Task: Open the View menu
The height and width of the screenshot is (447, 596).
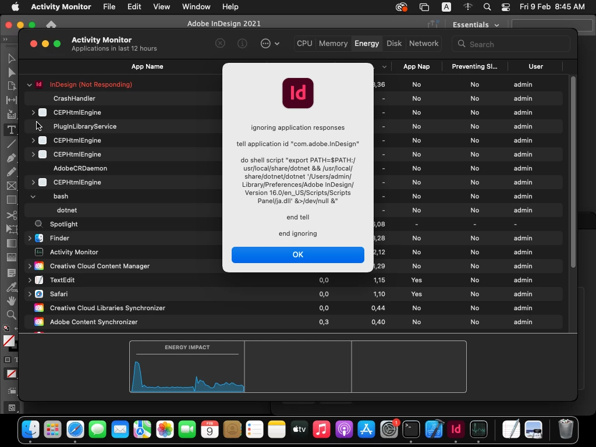Action: click(x=162, y=7)
